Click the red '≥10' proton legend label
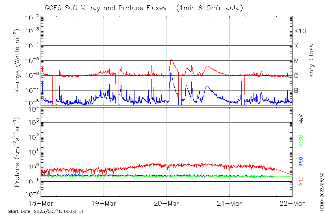This screenshot has width=325, height=215. click(x=301, y=181)
